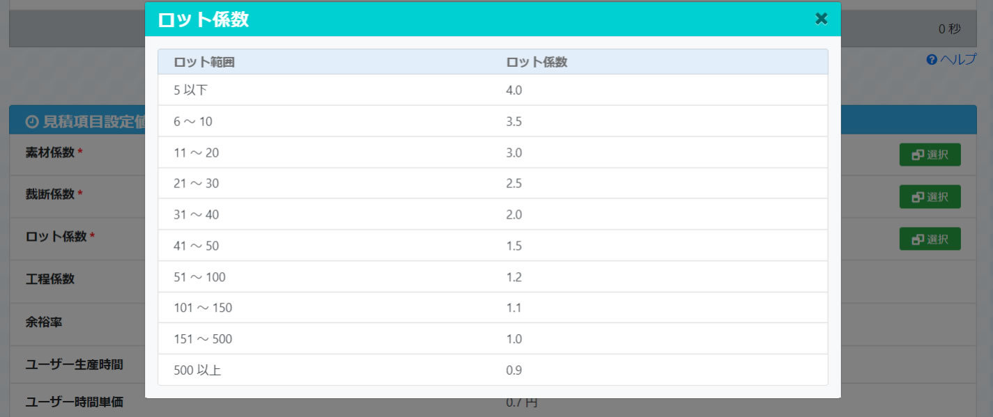Image resolution: width=993 pixels, height=417 pixels.
Task: Close the ロット係数 dialog with X
Action: (x=821, y=19)
